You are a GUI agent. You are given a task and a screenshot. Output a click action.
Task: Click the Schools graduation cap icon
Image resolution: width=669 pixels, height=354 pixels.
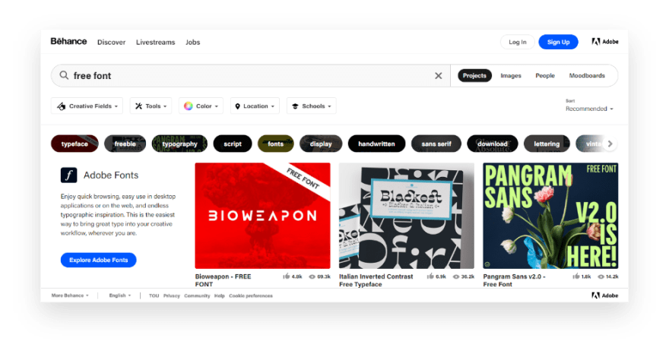coord(295,106)
